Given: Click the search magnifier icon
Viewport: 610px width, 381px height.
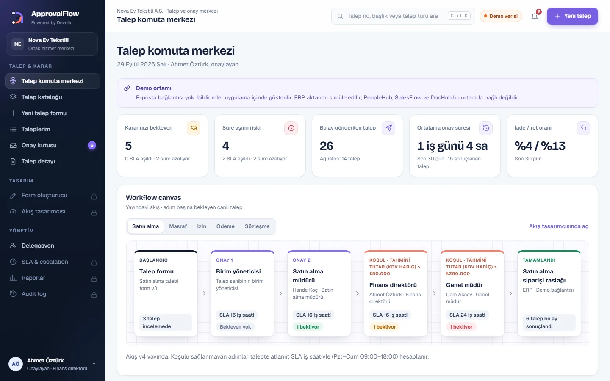Looking at the screenshot, I should coord(340,16).
